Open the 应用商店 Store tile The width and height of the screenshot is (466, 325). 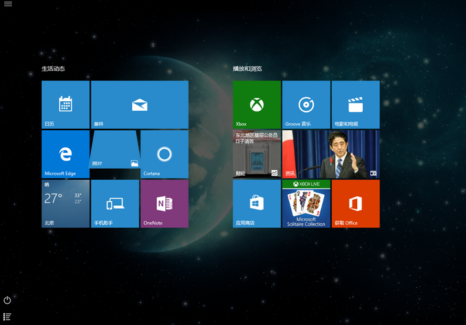(x=257, y=204)
